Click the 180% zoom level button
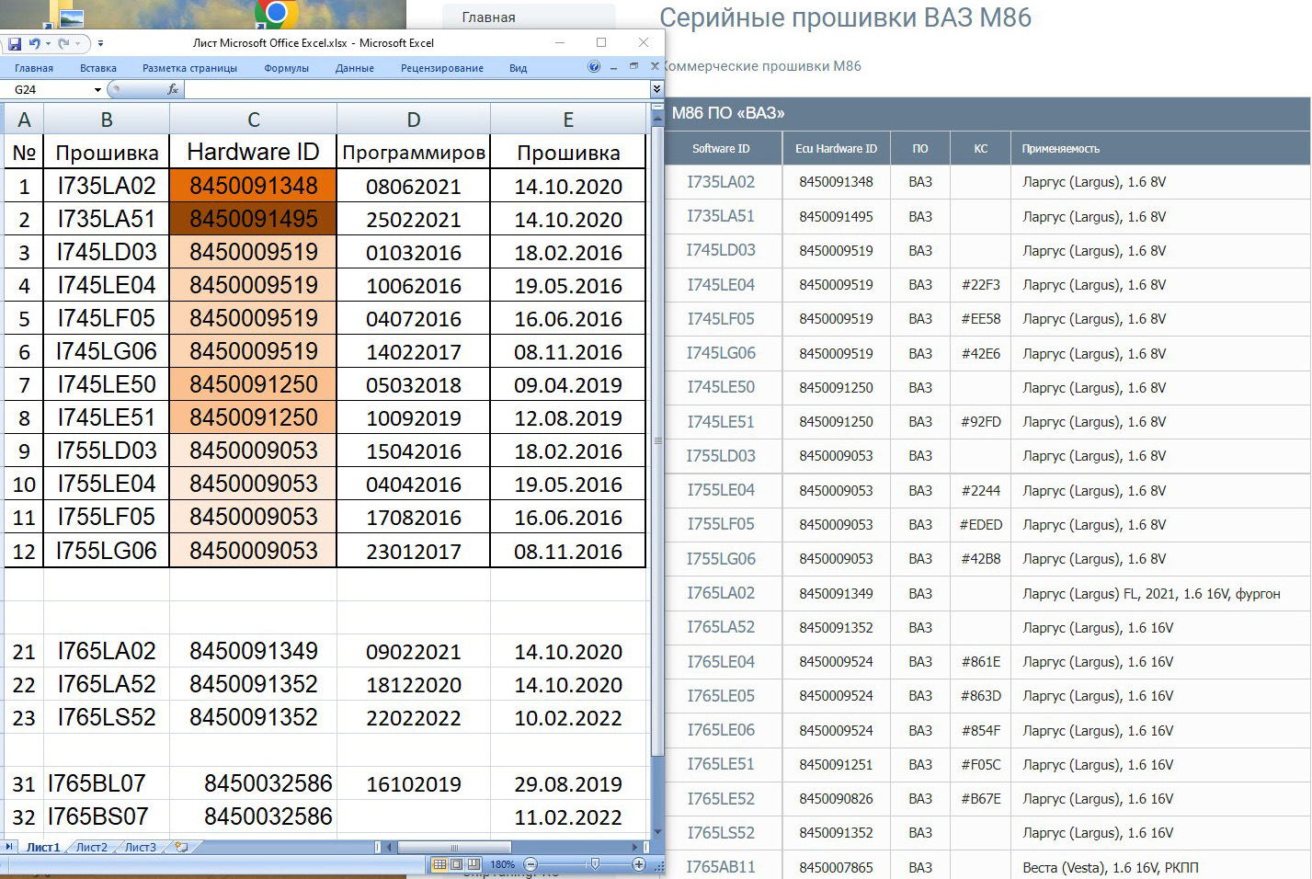 (502, 864)
